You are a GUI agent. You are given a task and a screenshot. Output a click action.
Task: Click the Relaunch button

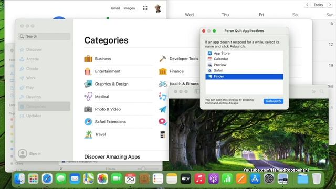[274, 101]
